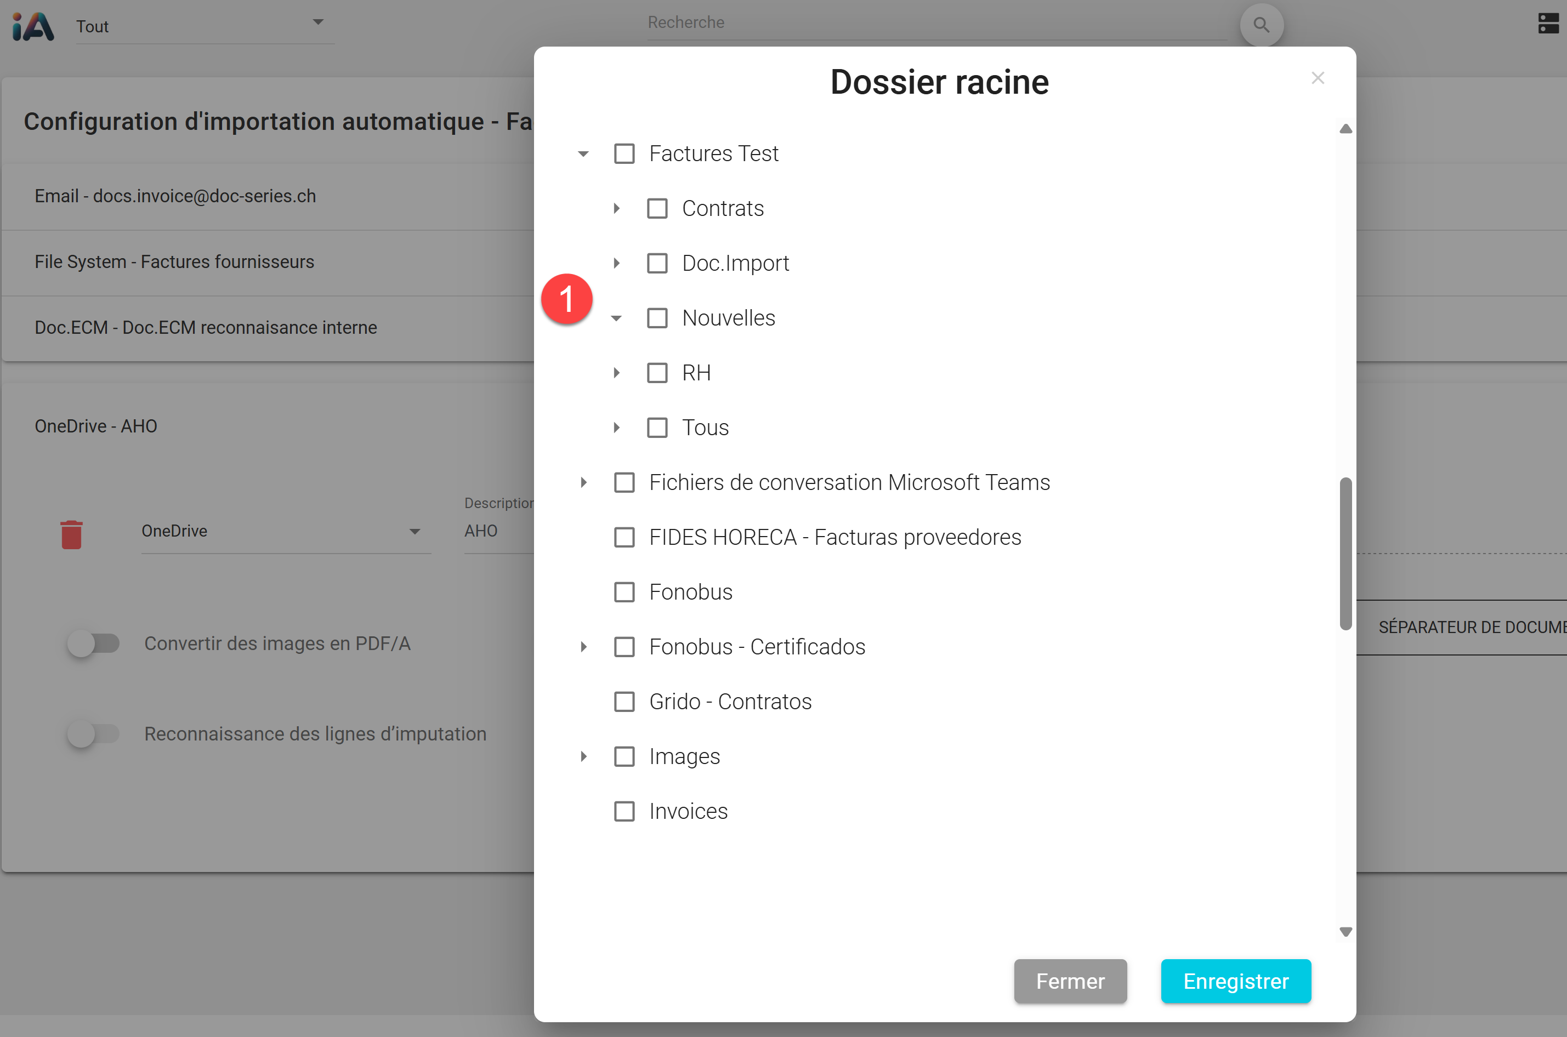This screenshot has height=1037, width=1567.
Task: Open the top-right server list icon
Action: [1548, 23]
